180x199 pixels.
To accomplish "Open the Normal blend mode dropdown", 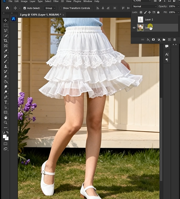I will coord(144,6).
